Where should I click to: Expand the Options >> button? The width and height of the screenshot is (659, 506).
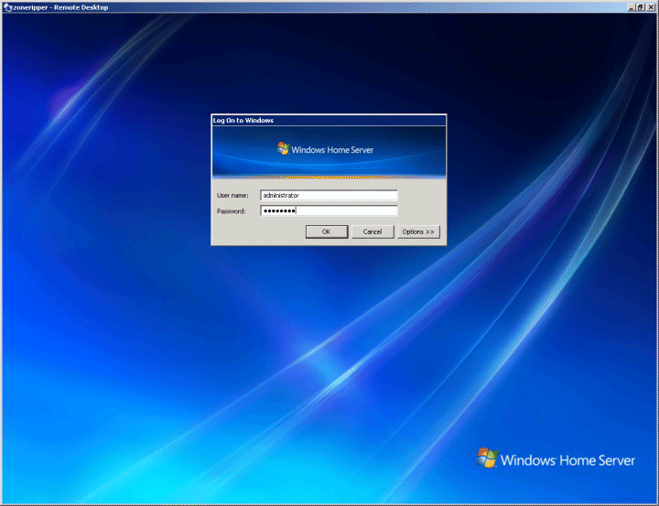click(x=418, y=231)
